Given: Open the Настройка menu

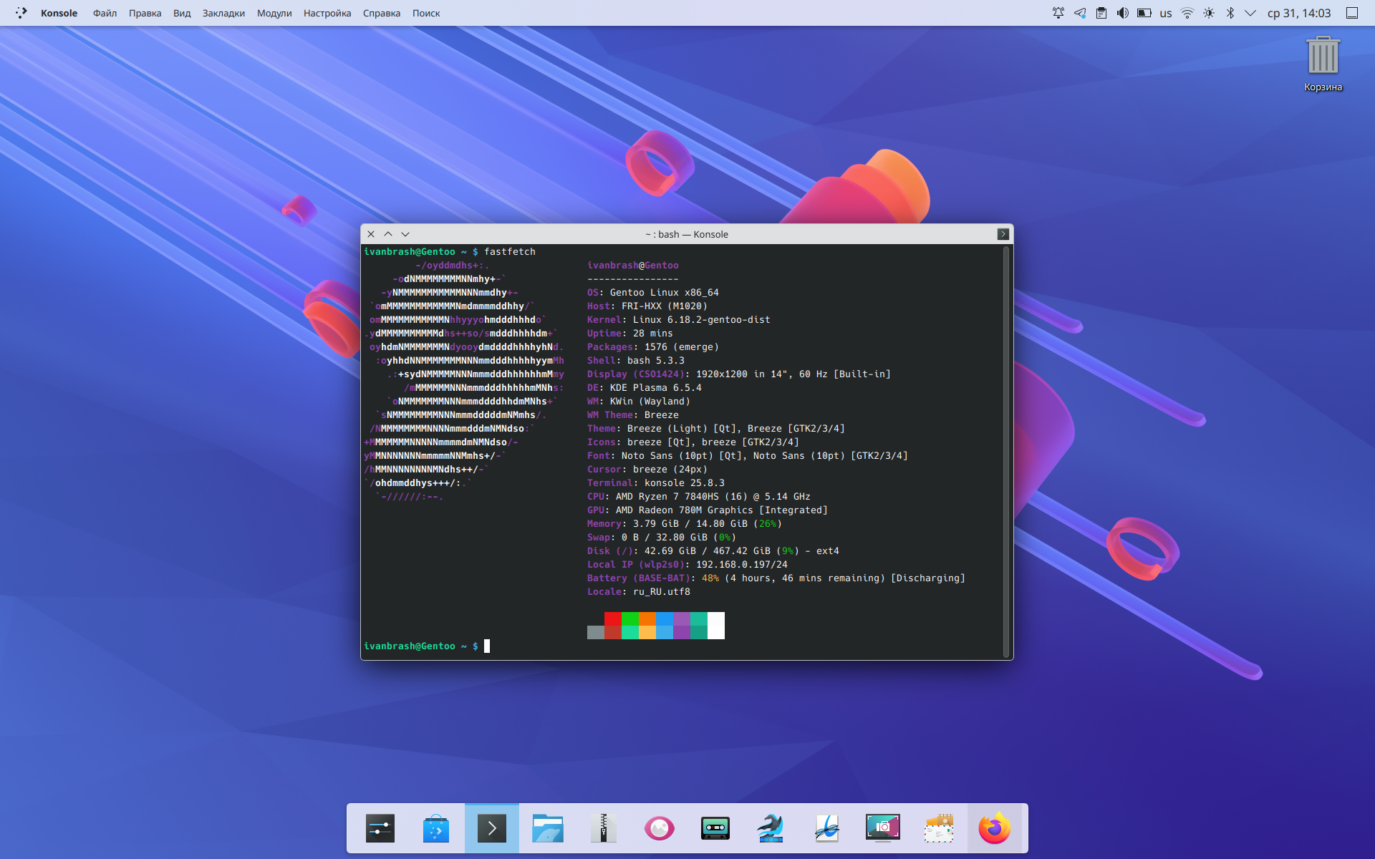Looking at the screenshot, I should (x=327, y=13).
